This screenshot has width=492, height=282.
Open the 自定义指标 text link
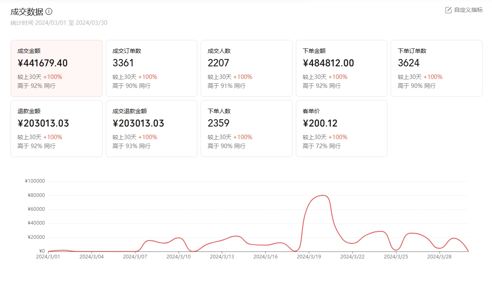[x=468, y=10]
